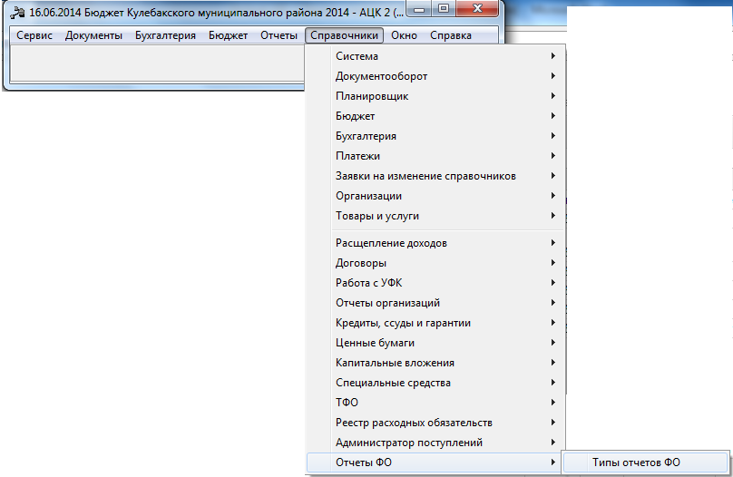Open the Администратор поступлений submenu
The height and width of the screenshot is (477, 733).
[x=435, y=443]
